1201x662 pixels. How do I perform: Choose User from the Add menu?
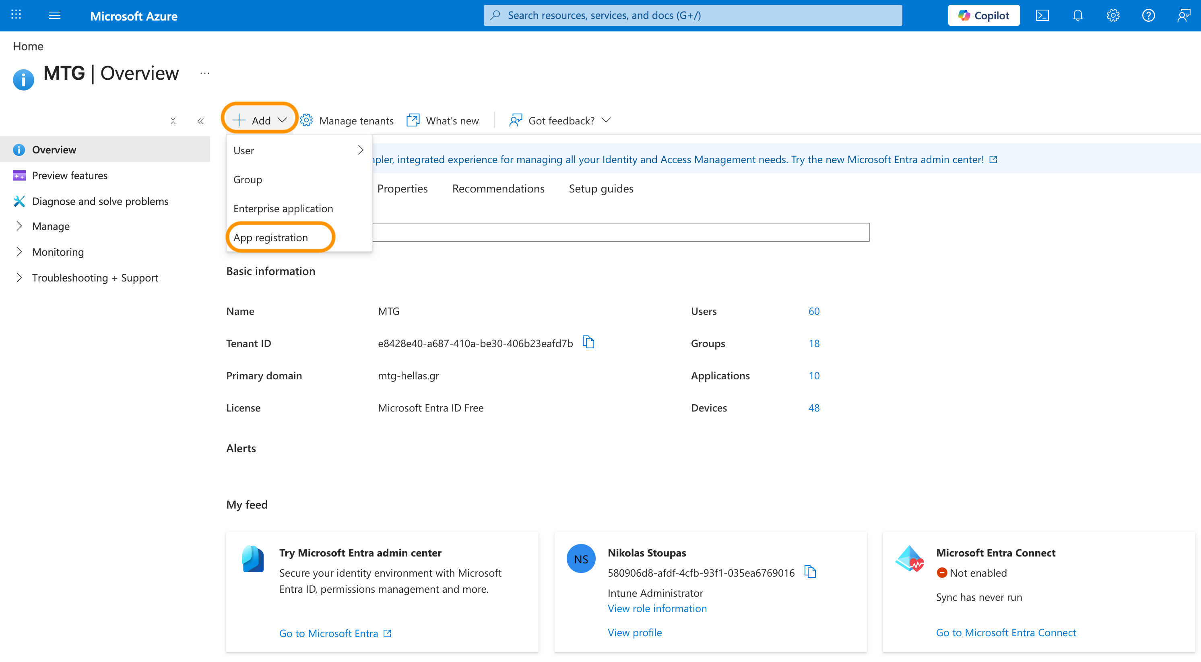pyautogui.click(x=299, y=150)
